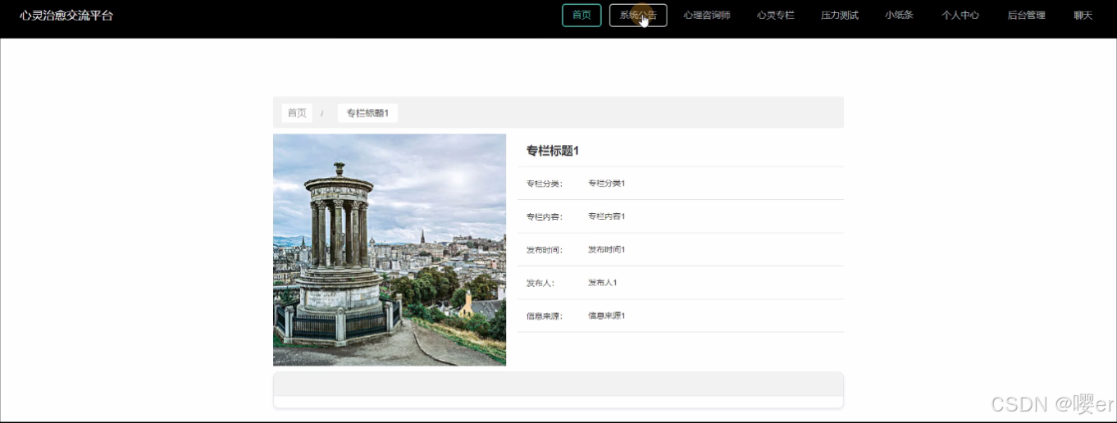Screen dimensions: 1117x423
Task: Click the 专栏分类： label
Action: click(x=545, y=184)
